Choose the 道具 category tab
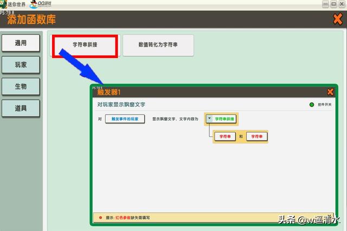The image size is (347, 231). [21, 108]
